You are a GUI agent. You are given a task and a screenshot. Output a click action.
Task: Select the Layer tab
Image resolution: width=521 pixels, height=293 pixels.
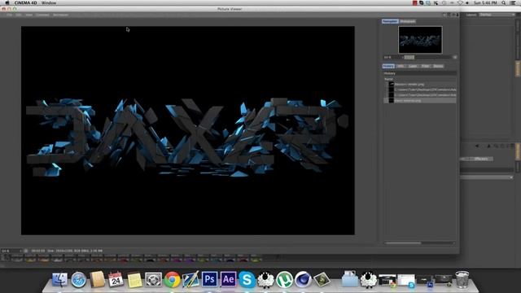click(x=413, y=66)
